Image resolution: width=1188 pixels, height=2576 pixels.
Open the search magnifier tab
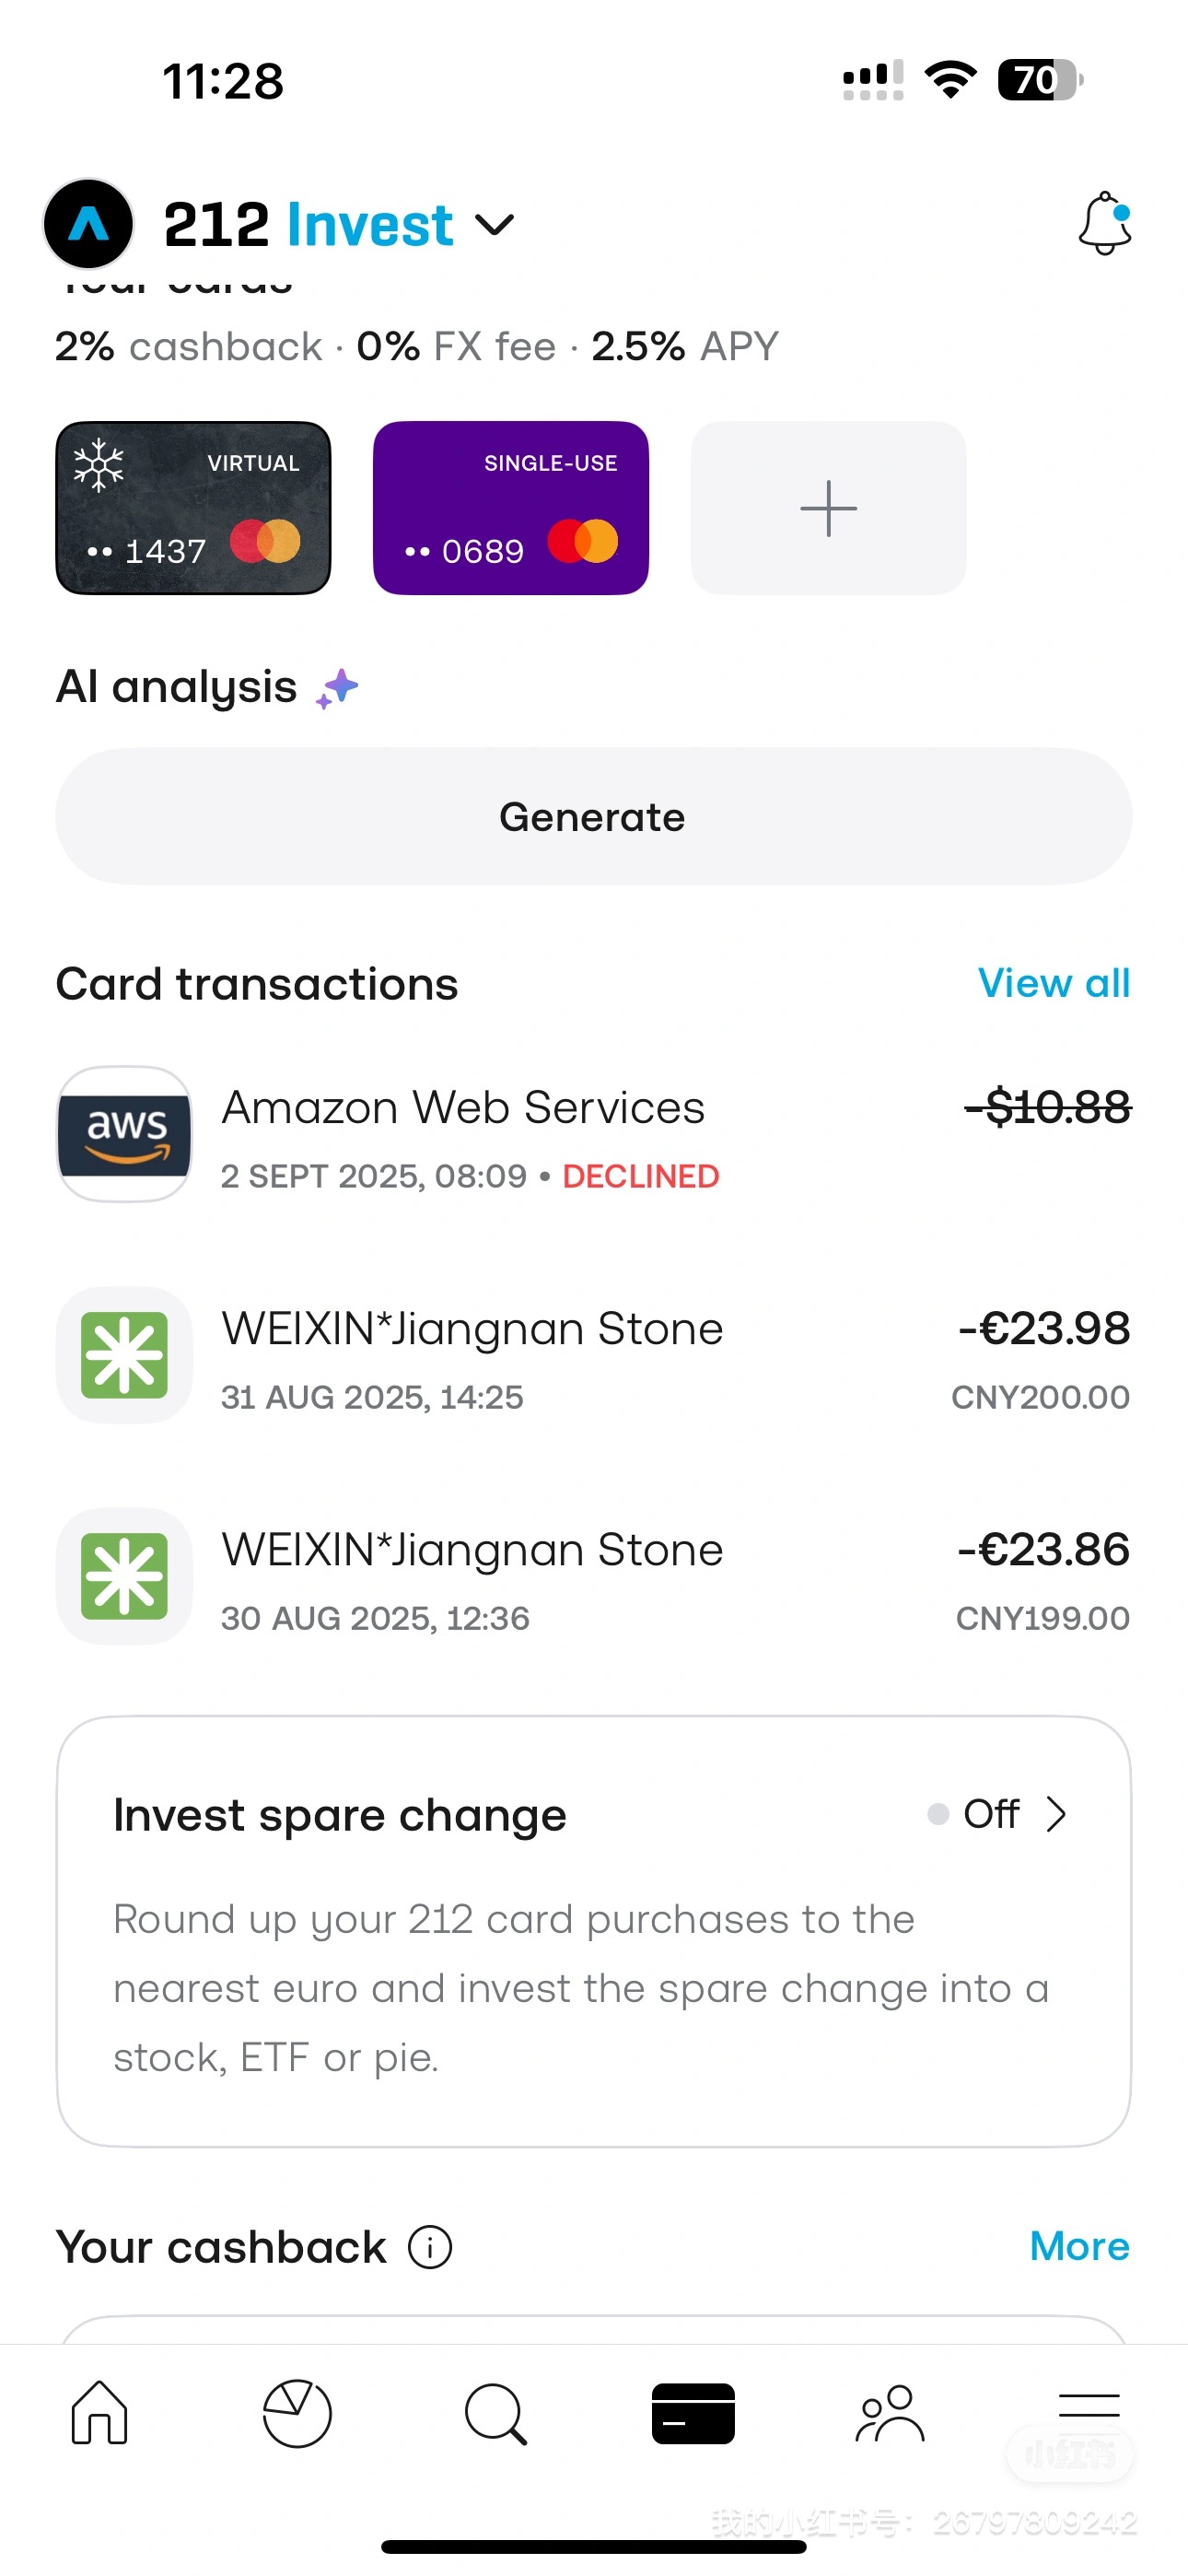pos(495,2413)
